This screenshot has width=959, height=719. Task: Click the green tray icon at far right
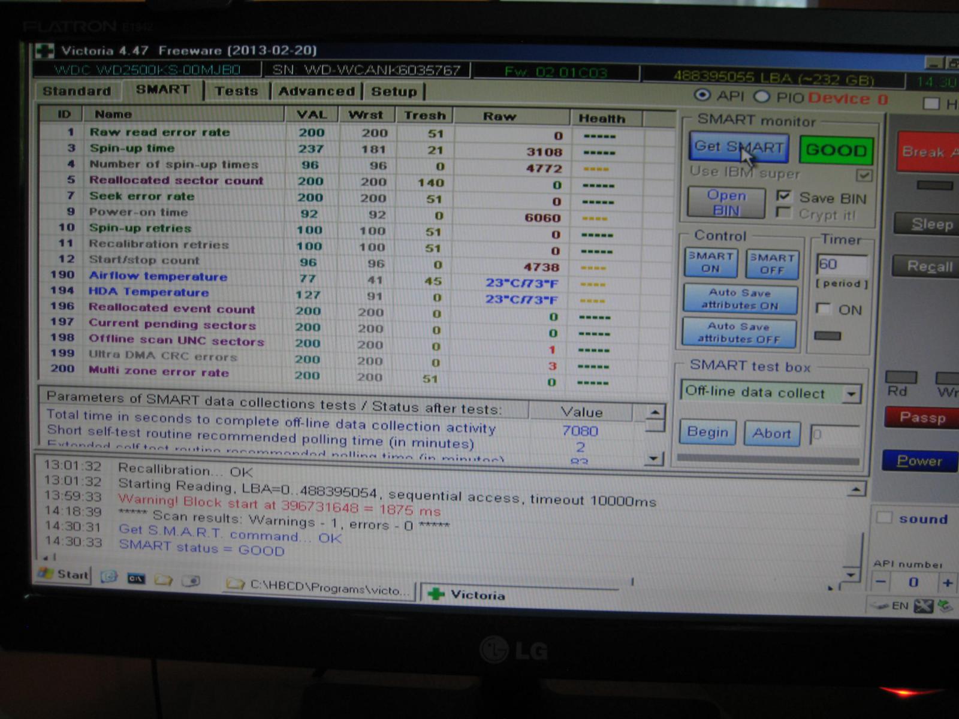pyautogui.click(x=945, y=606)
